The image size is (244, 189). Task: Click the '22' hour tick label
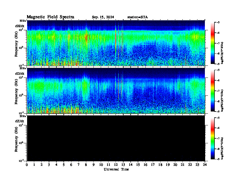click(x=190, y=165)
